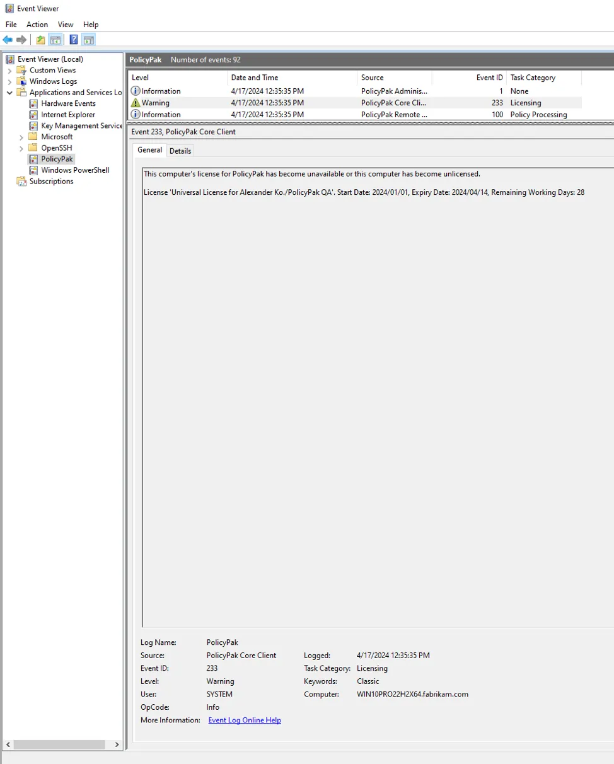
Task: Toggle Show/Hide Action Pane toolbar icon
Action: (x=89, y=40)
